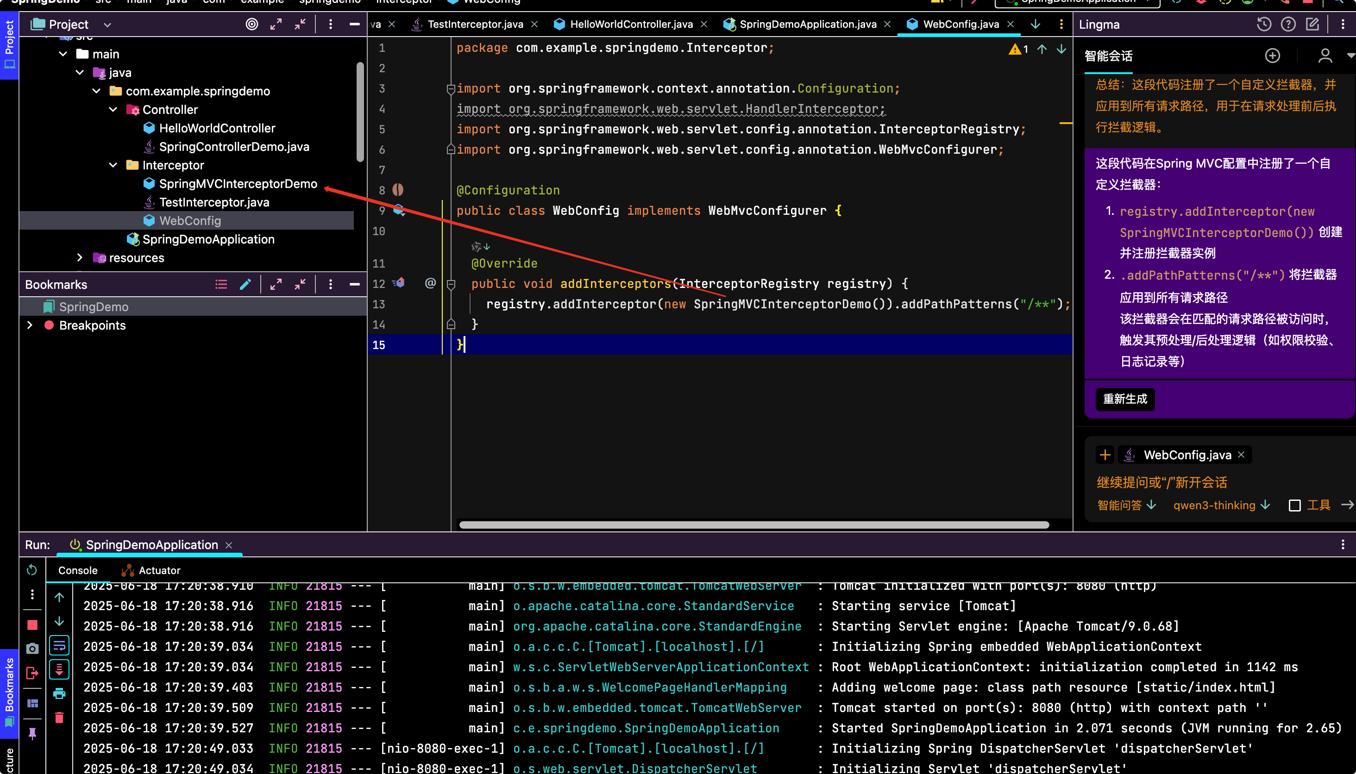1356x774 pixels.
Task: Open Project panel options menu
Action: [x=330, y=24]
